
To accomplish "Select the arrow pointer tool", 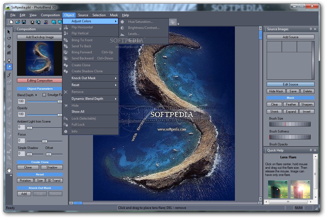I will click(9, 32).
